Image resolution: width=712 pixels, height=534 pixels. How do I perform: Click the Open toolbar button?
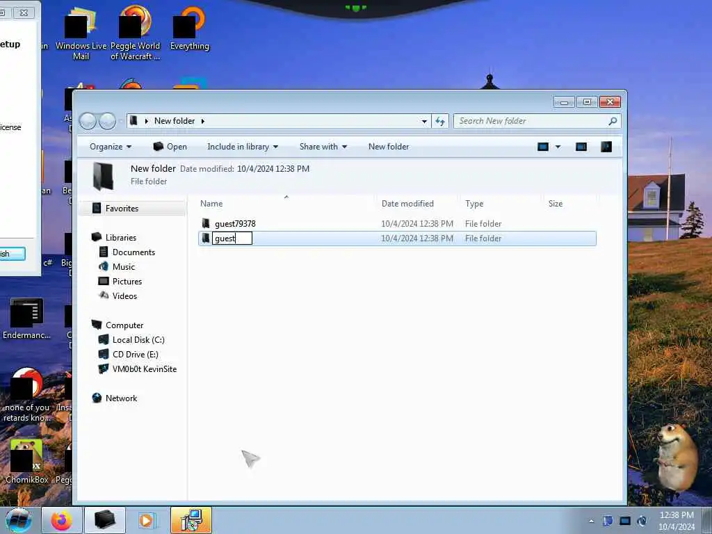[x=170, y=147]
